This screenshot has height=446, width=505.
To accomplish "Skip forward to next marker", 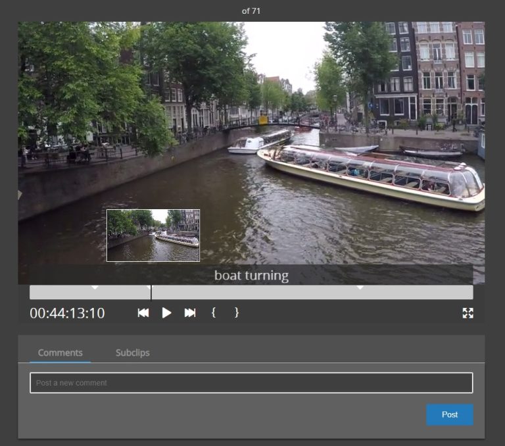I will (x=190, y=313).
